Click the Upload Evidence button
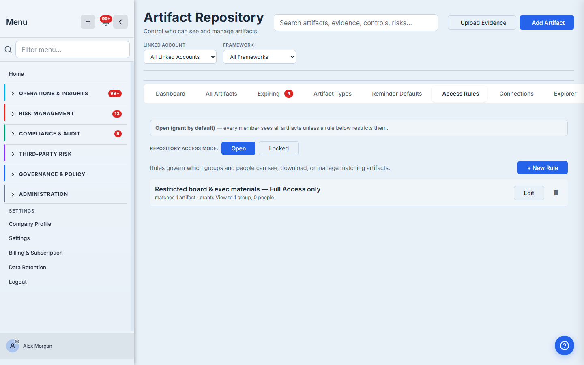This screenshot has height=365, width=584. click(x=482, y=23)
